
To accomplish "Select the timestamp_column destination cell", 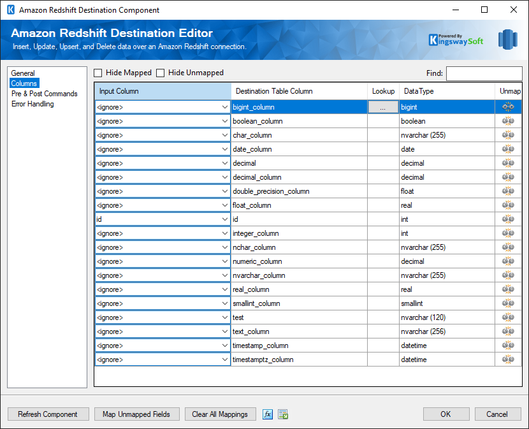I will (300, 345).
